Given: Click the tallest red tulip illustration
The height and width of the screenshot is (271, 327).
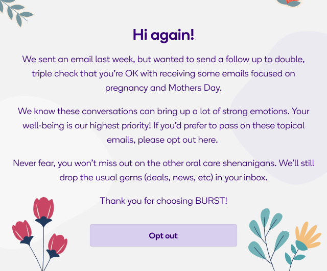Looking at the screenshot, I should [x=43, y=210].
